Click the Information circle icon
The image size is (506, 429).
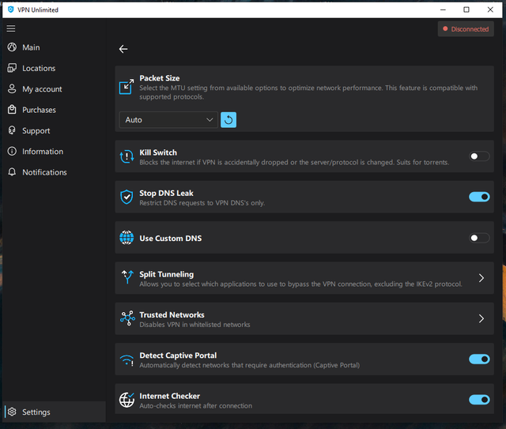click(12, 151)
